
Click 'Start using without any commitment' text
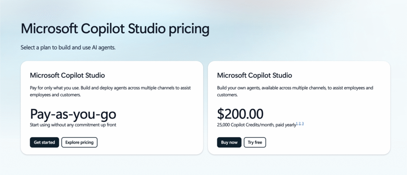[x=73, y=125]
